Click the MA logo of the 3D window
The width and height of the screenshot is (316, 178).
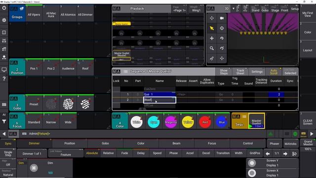click(x=211, y=9)
